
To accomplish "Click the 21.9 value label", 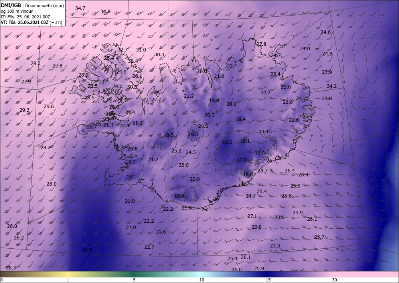I will (131, 227).
